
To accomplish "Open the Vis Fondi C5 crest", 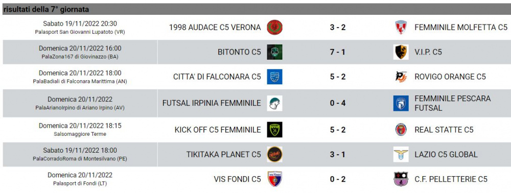I will pyautogui.click(x=274, y=179).
